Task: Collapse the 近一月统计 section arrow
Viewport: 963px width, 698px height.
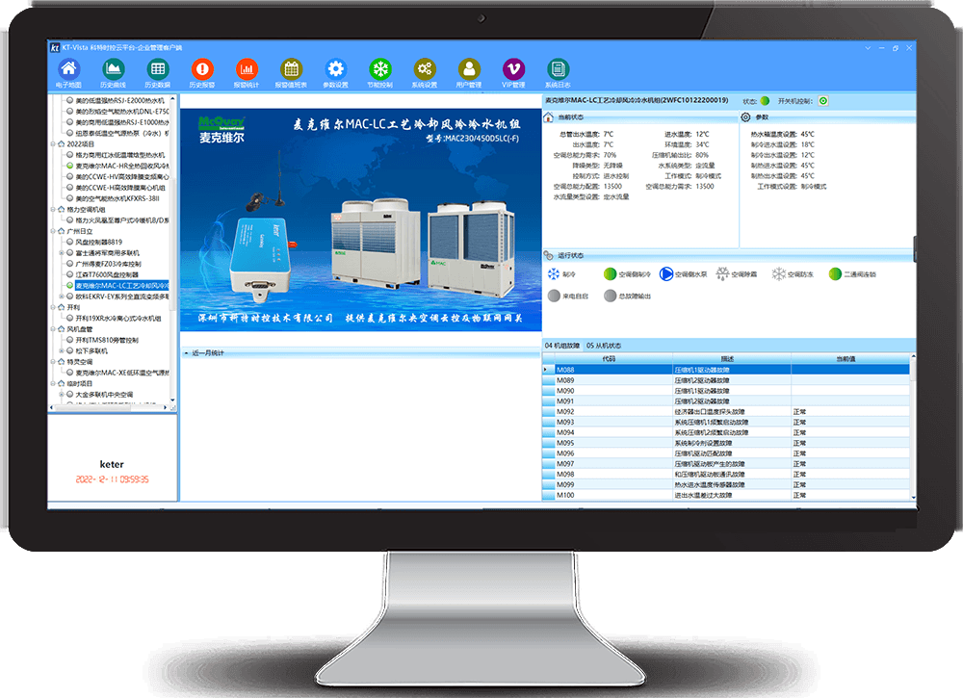Action: point(187,353)
